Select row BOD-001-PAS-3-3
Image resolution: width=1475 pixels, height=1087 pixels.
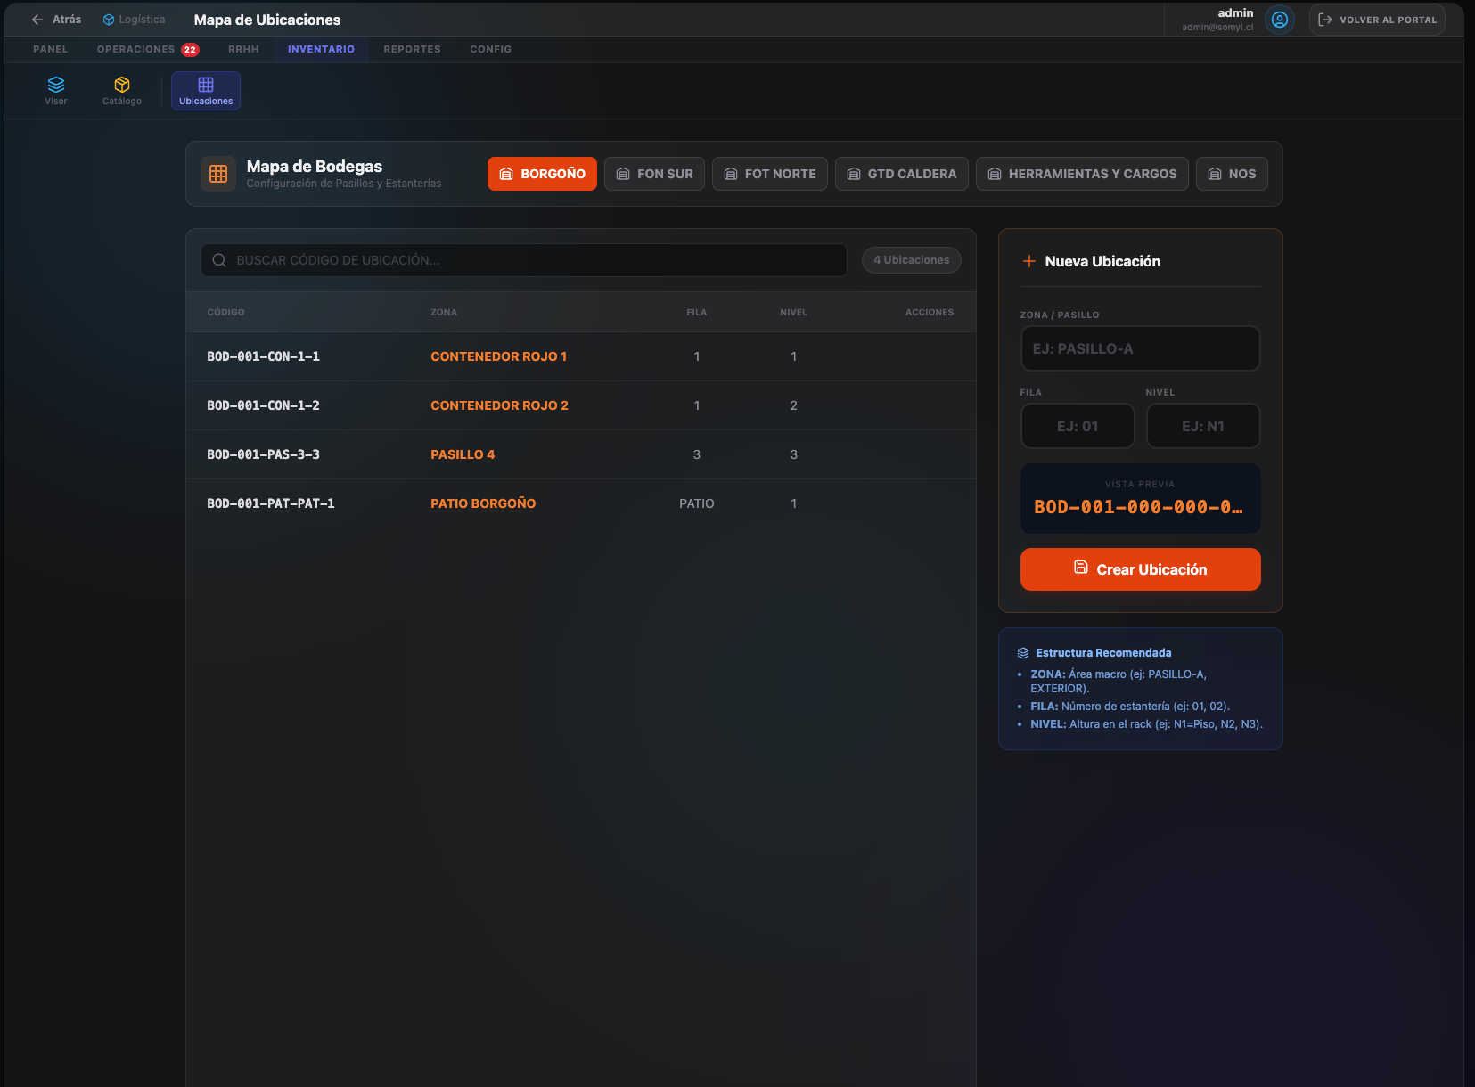(x=581, y=454)
